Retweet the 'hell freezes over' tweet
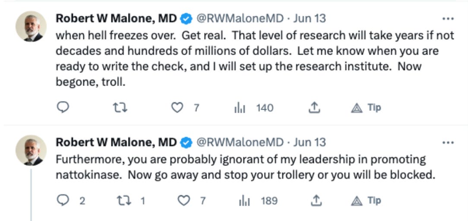 [x=120, y=107]
